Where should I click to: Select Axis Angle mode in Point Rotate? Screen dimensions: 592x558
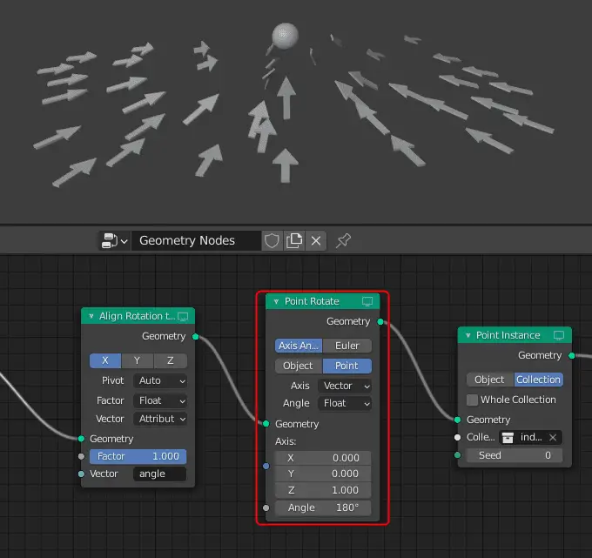299,346
